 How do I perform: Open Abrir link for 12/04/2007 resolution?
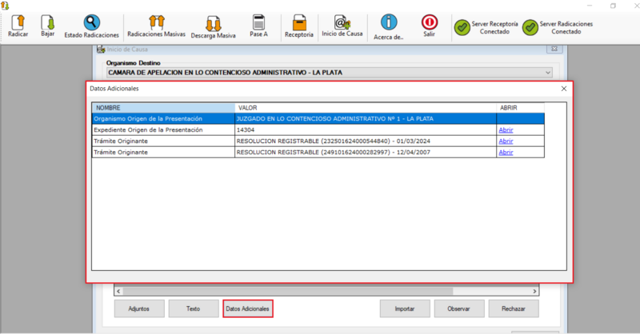point(506,152)
